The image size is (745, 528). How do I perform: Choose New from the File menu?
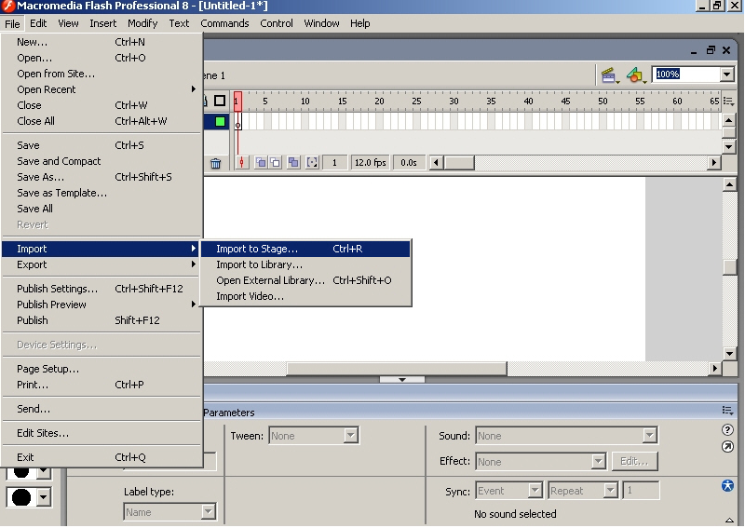[102, 42]
